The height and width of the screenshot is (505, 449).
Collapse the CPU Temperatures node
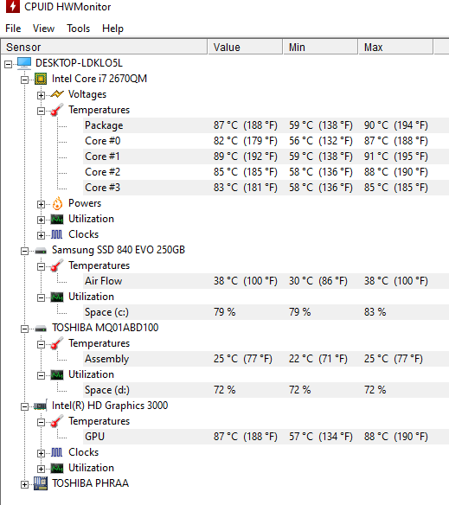tap(41, 111)
